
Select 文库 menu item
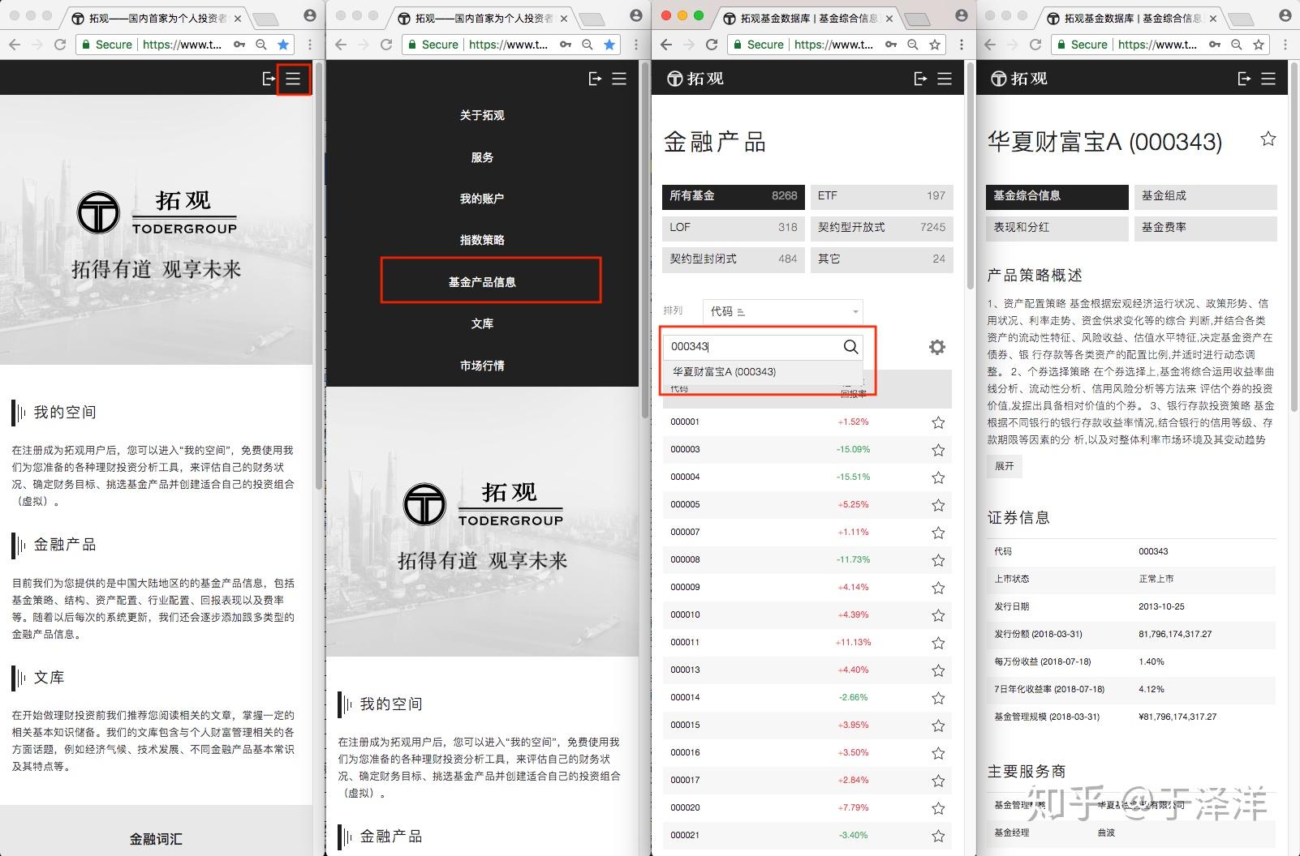(482, 323)
